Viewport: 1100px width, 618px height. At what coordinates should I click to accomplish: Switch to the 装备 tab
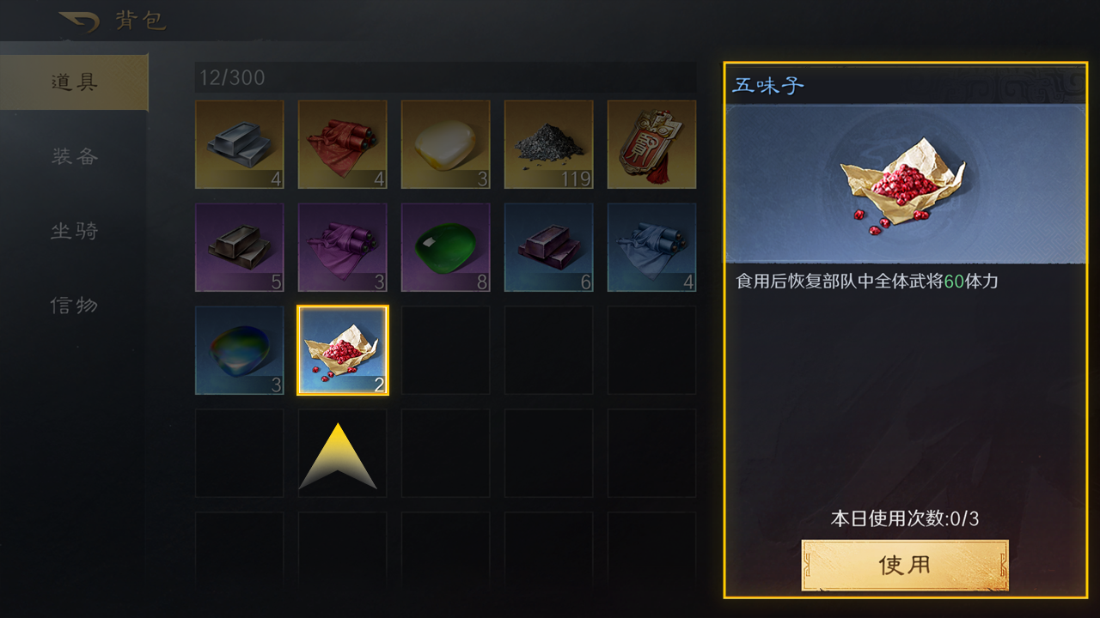point(74,156)
